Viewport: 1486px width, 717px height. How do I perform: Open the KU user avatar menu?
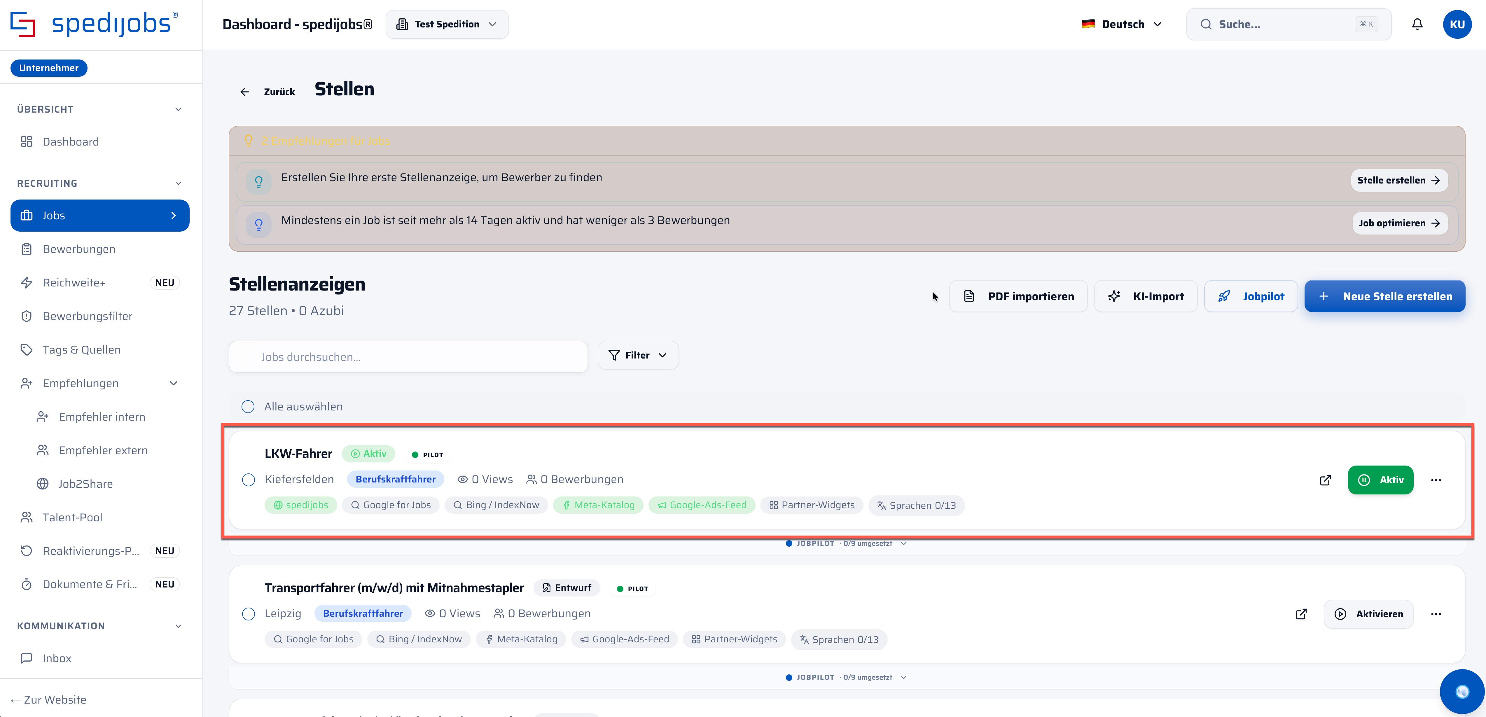pos(1457,24)
